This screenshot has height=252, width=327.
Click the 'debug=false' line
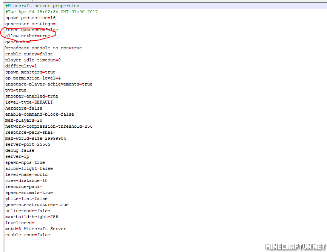20,151
